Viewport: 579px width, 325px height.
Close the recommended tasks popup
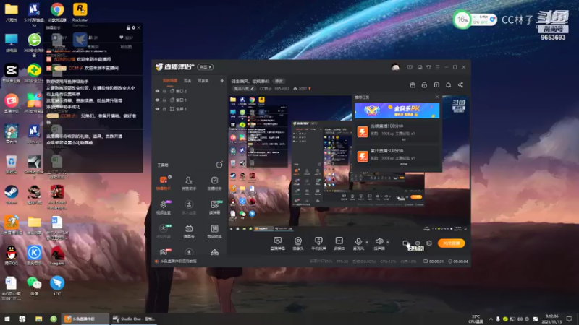pyautogui.click(x=437, y=97)
